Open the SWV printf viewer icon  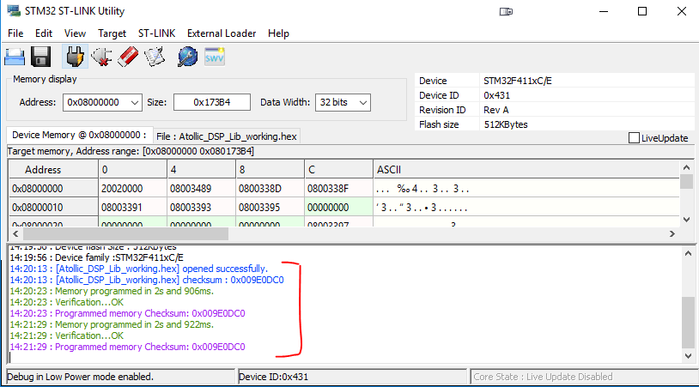click(215, 57)
